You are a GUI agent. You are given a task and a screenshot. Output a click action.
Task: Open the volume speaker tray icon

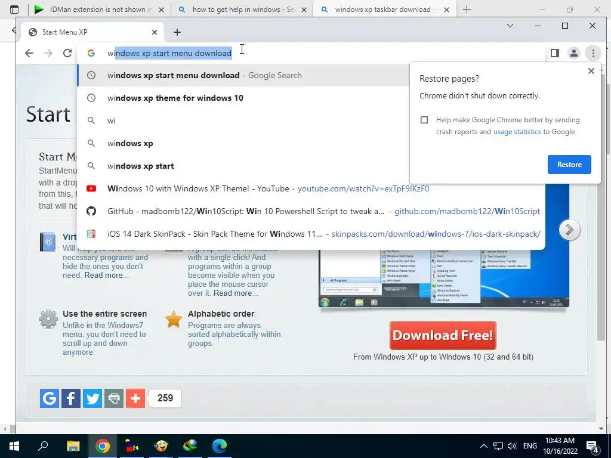point(512,446)
